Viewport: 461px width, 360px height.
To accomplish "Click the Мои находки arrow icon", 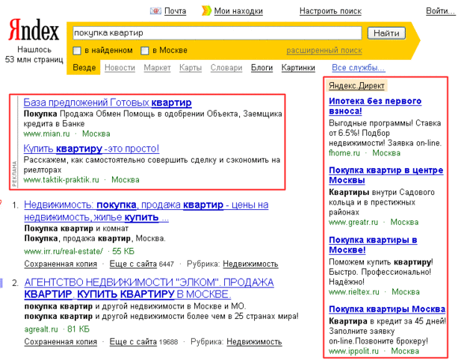I will click(x=206, y=10).
